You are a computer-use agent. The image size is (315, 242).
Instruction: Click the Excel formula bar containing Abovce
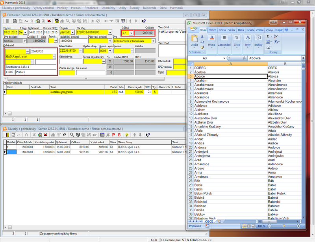coord(274,58)
